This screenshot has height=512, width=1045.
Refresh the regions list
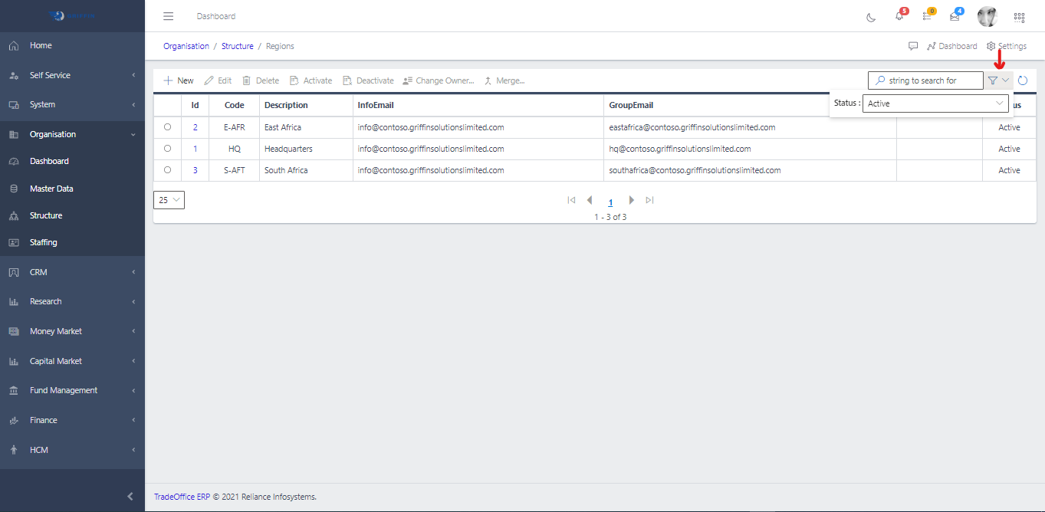point(1022,80)
